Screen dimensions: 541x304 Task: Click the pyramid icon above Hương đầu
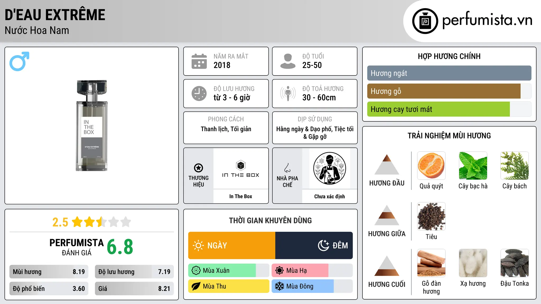[x=387, y=164]
